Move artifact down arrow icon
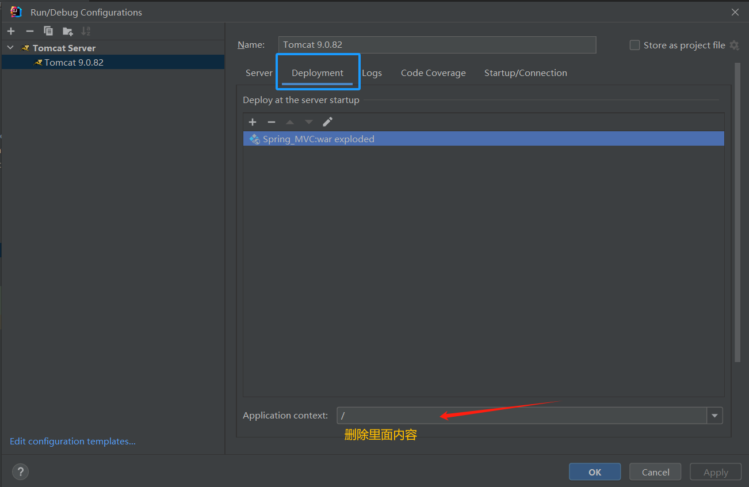This screenshot has height=487, width=749. (x=309, y=122)
